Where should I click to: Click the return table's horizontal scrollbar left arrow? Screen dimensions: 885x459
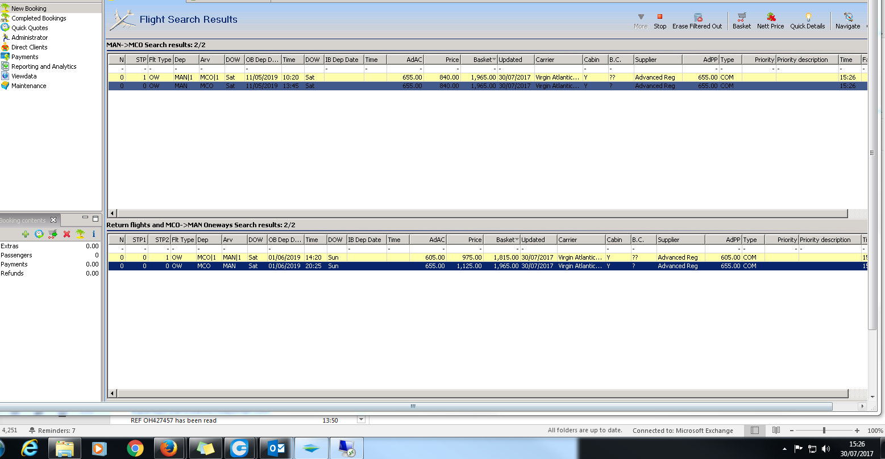pyautogui.click(x=112, y=394)
